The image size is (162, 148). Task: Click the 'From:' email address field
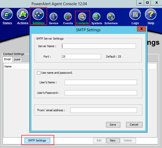click(x=104, y=110)
